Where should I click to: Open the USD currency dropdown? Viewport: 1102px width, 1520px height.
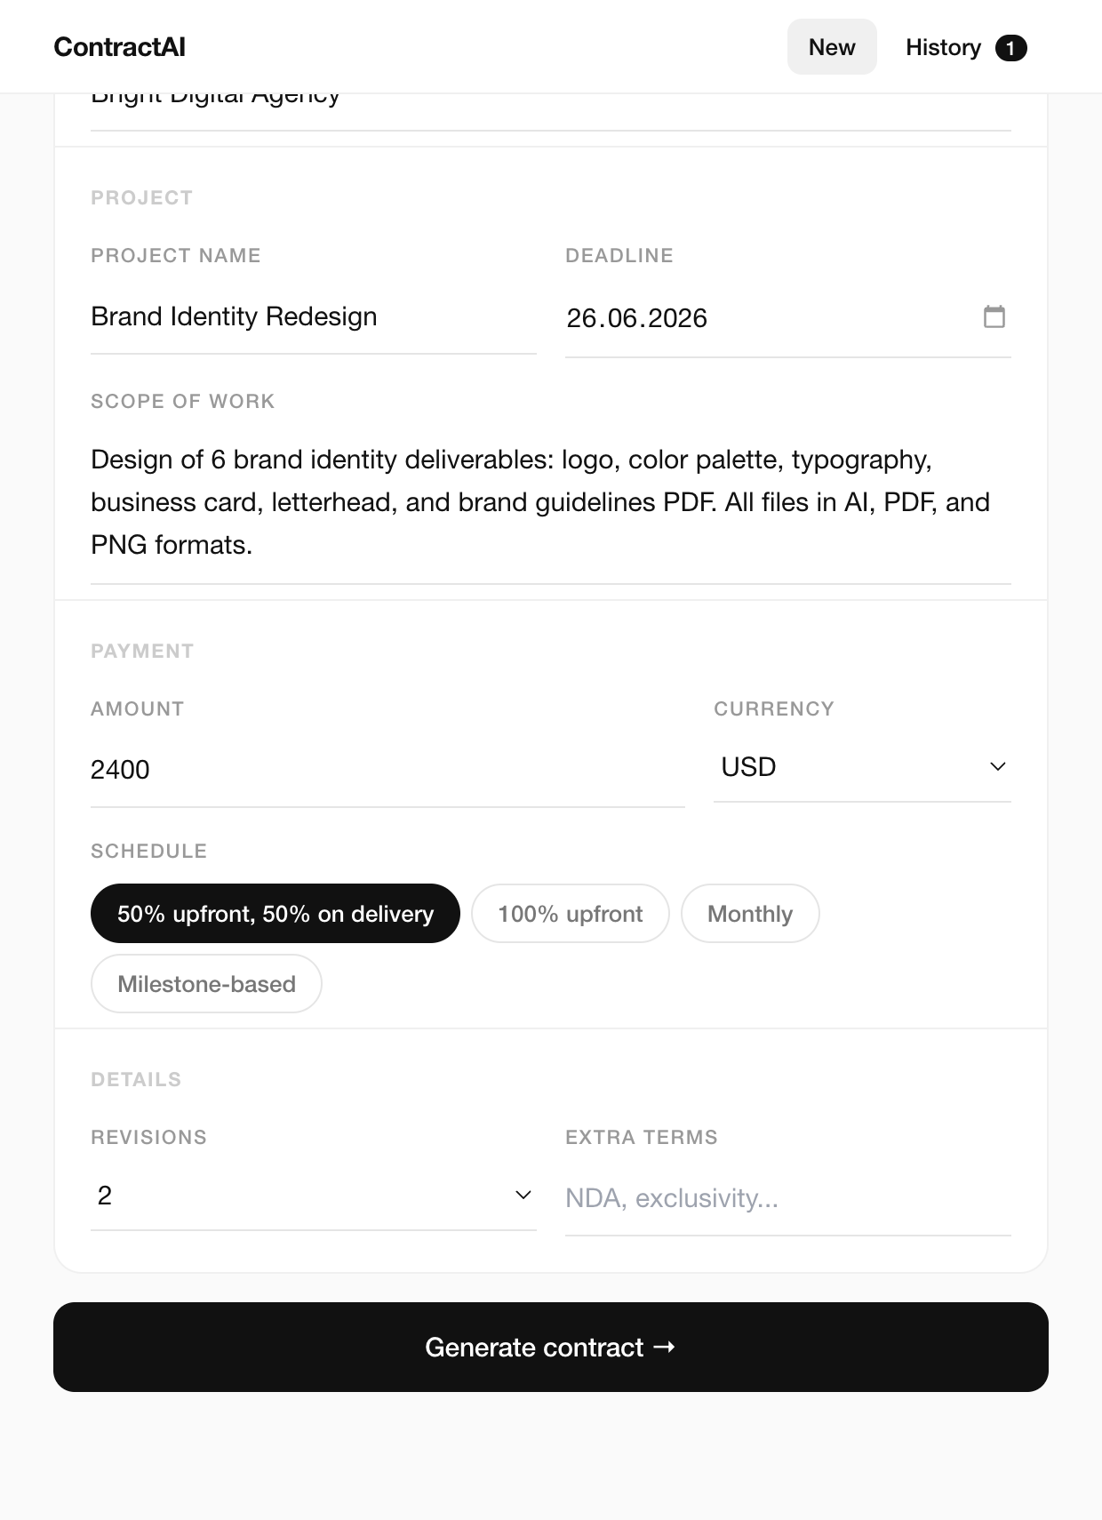click(x=862, y=766)
